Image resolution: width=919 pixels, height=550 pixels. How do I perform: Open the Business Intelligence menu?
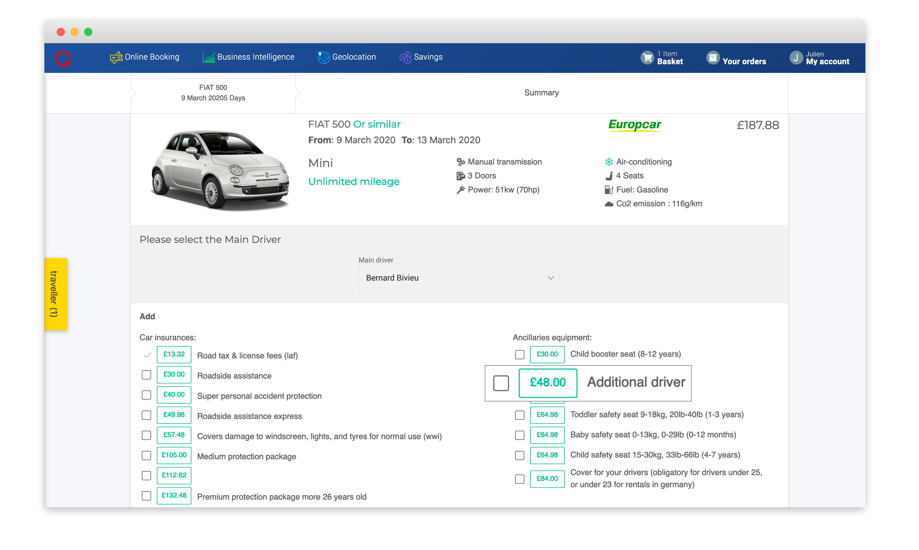pyautogui.click(x=248, y=57)
